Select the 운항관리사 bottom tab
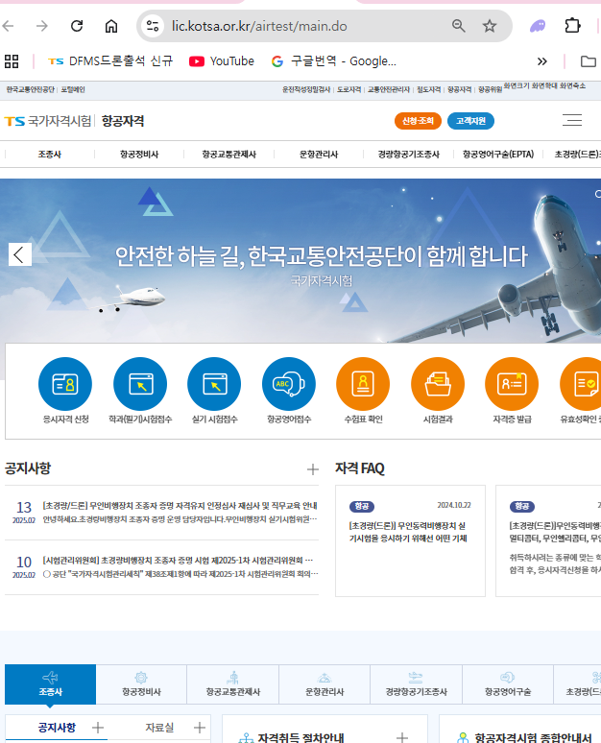The image size is (601, 743). pyautogui.click(x=325, y=684)
